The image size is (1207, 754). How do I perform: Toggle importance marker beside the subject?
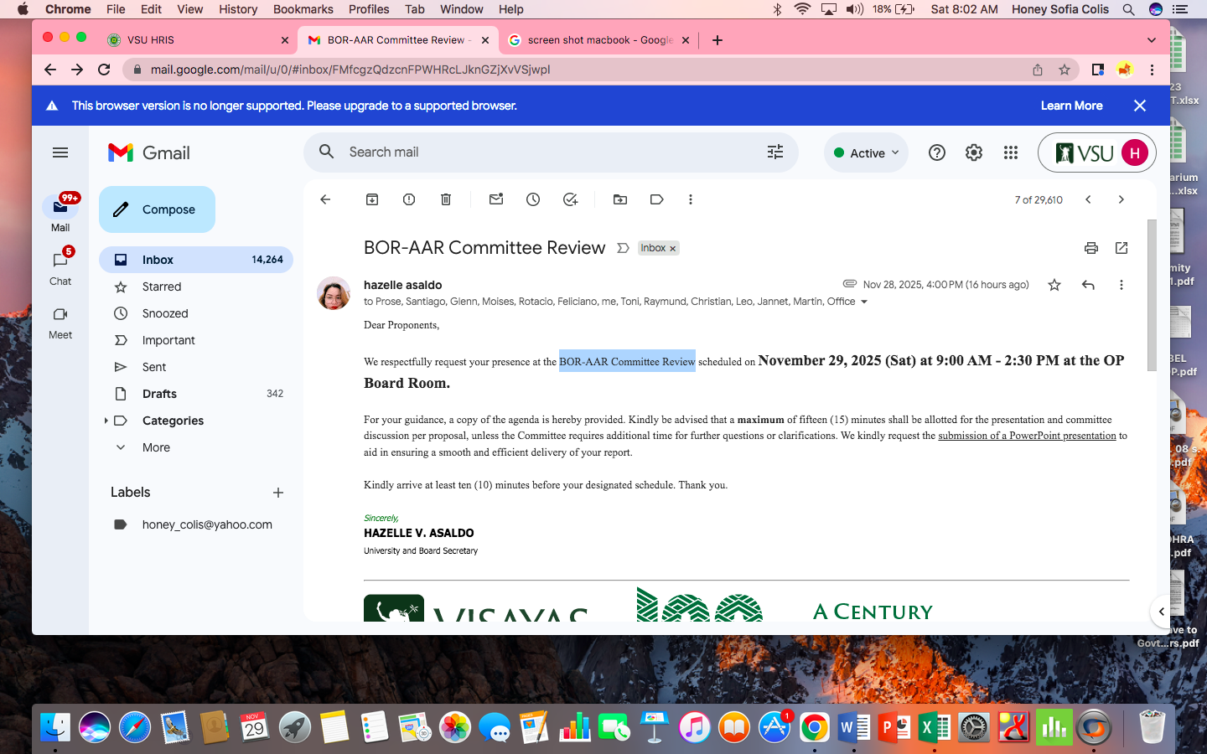pyautogui.click(x=623, y=248)
